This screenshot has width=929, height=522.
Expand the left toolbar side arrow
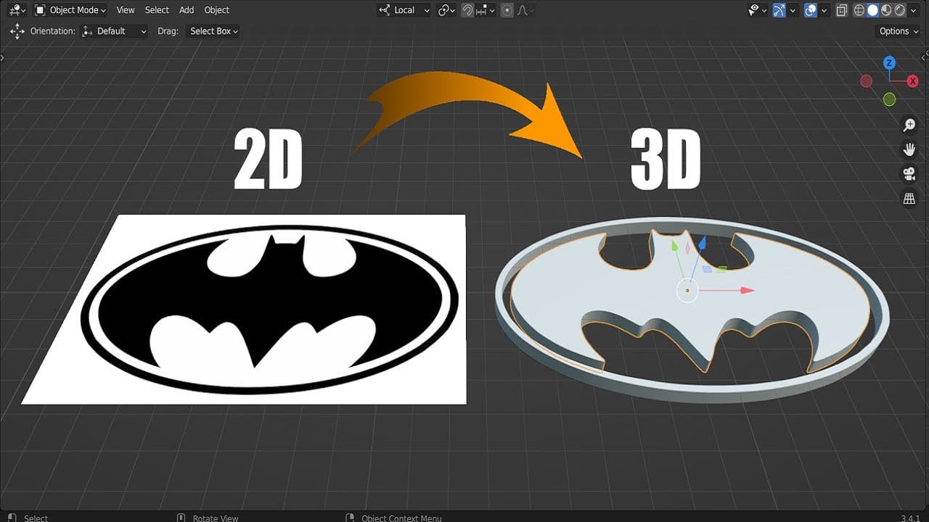click(3, 57)
